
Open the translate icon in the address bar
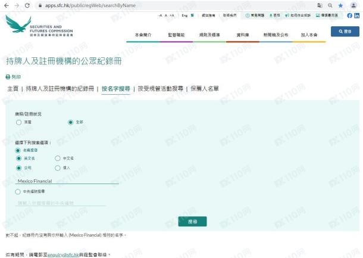pyautogui.click(x=320, y=5)
